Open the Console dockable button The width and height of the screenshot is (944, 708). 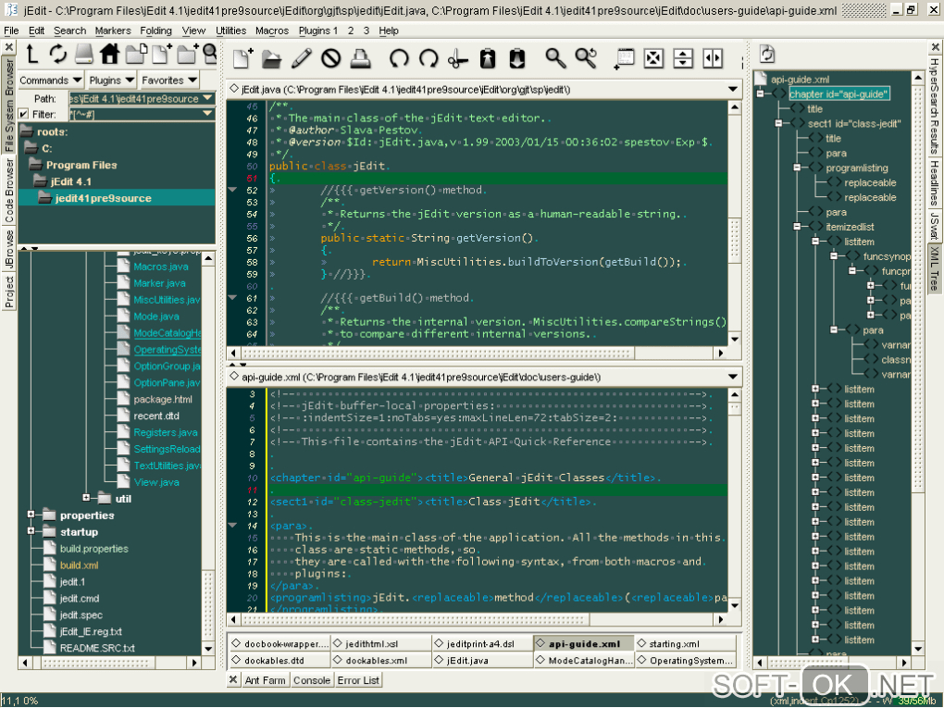pyautogui.click(x=311, y=680)
